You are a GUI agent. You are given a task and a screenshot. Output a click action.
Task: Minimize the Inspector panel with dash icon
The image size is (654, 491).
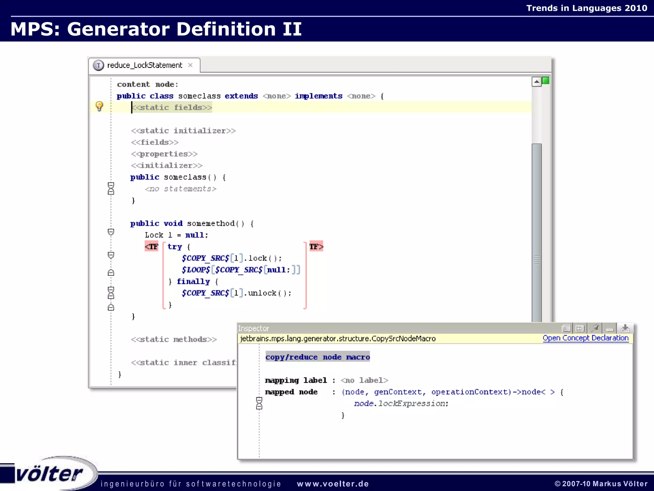(610, 329)
